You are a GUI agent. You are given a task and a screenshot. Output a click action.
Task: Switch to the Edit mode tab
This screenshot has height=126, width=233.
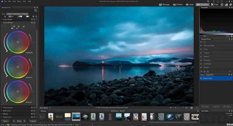click(215, 5)
